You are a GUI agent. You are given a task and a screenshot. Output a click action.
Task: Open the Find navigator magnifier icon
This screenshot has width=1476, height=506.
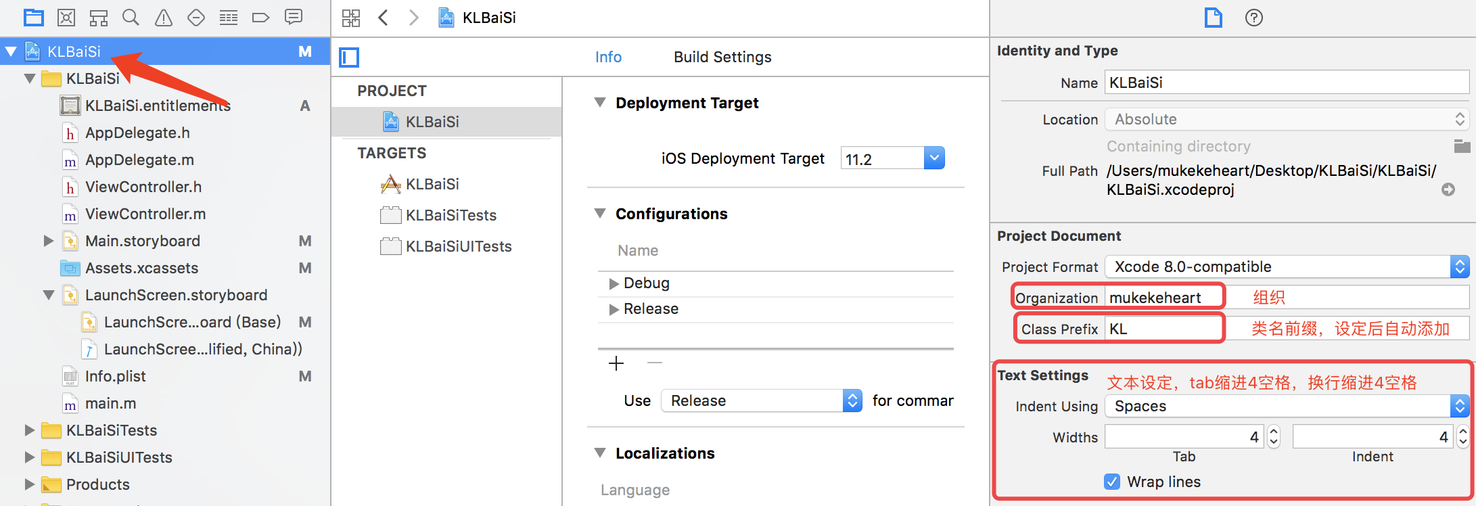click(x=131, y=18)
